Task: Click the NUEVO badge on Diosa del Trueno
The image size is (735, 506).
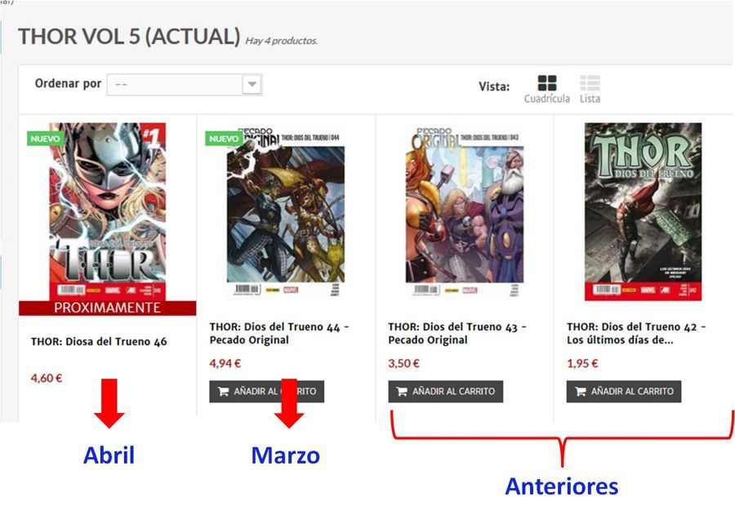Action: (45, 139)
